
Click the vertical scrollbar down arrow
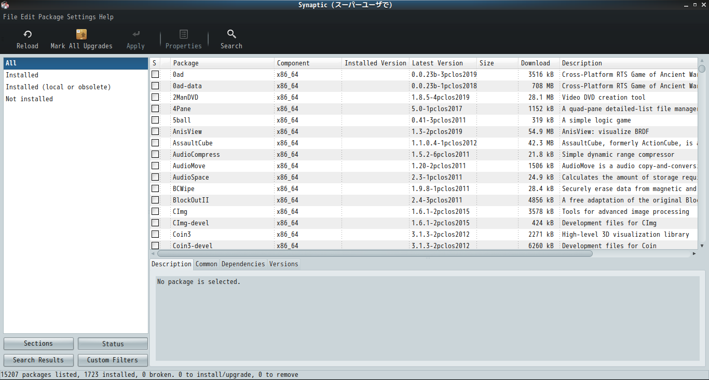[x=702, y=246]
